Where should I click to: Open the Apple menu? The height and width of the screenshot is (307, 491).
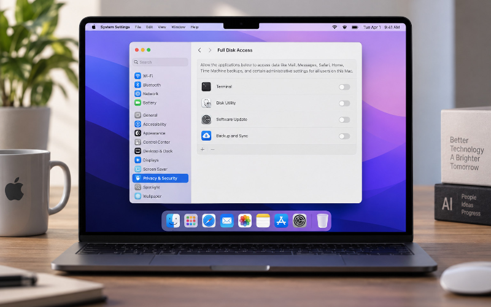(94, 27)
